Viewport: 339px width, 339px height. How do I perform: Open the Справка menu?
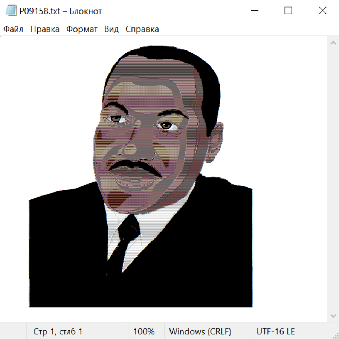142,29
